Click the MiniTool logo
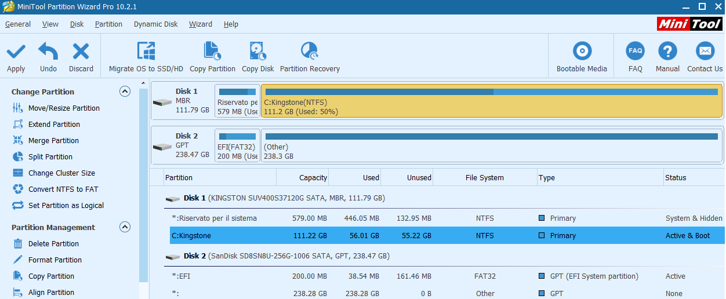The image size is (726, 299). pyautogui.click(x=689, y=24)
